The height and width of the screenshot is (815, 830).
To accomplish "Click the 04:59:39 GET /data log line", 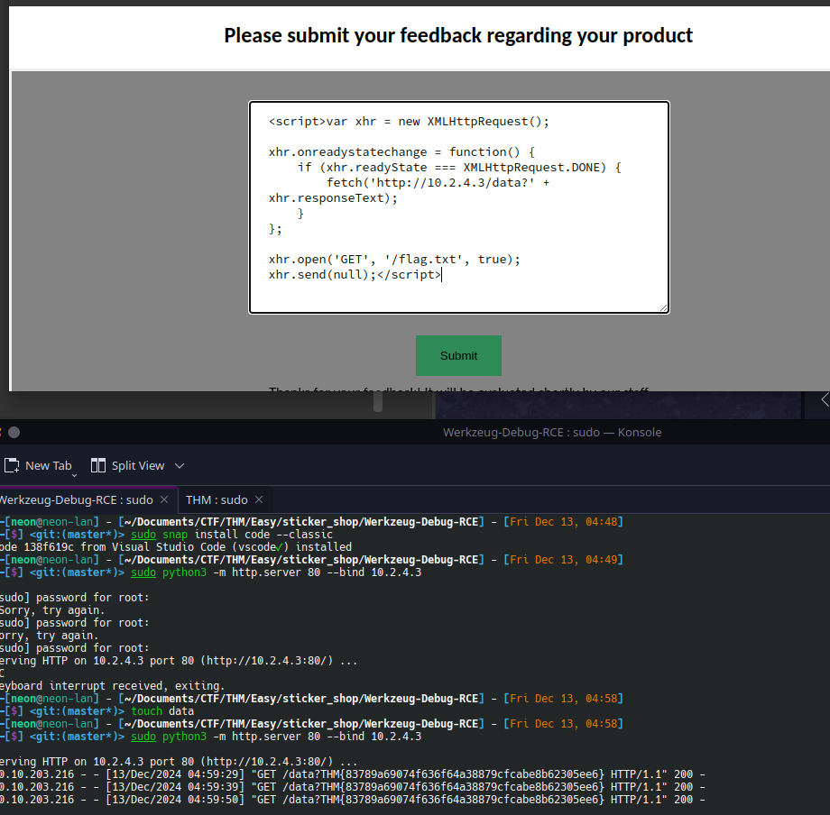I will 352,787.
